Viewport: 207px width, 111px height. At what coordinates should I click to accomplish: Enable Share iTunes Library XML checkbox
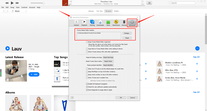point(87,52)
